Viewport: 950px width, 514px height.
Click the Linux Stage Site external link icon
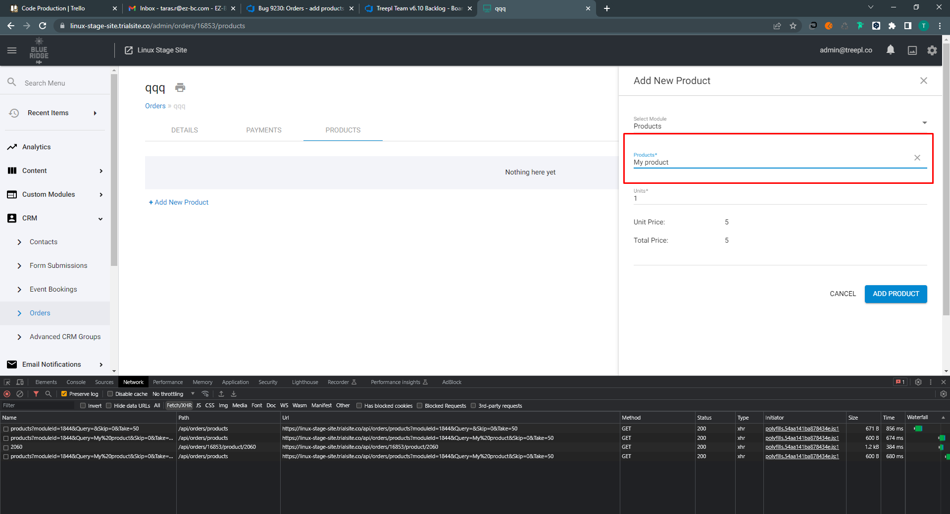[x=129, y=50]
